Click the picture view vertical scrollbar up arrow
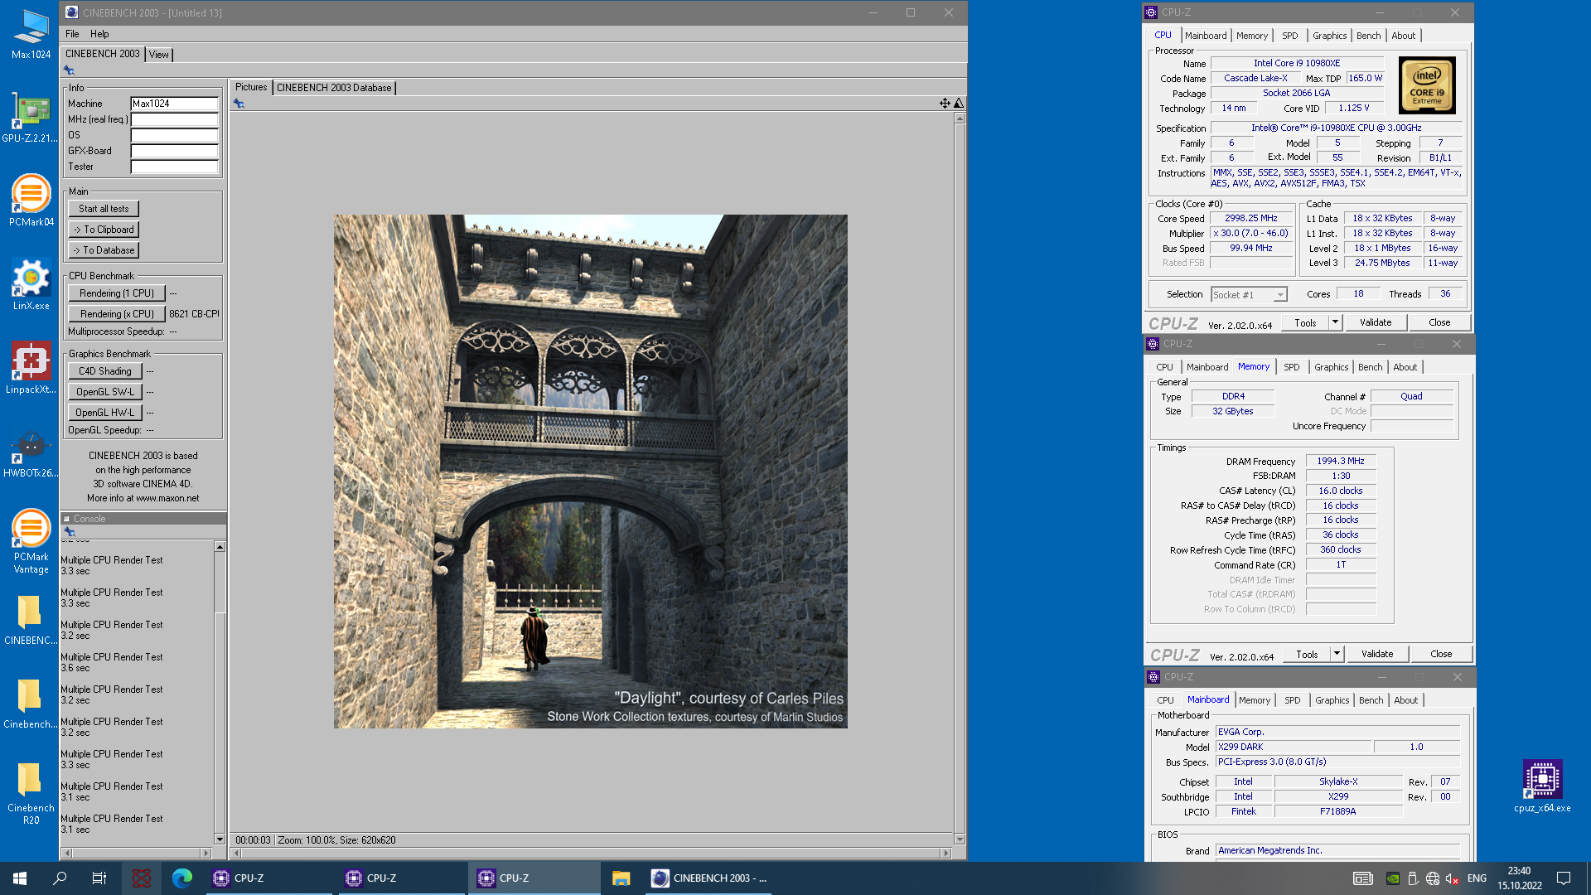The image size is (1591, 895). 960,119
